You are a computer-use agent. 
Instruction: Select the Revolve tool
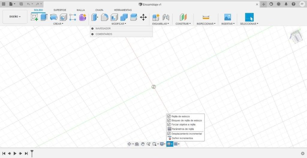(x=54, y=17)
